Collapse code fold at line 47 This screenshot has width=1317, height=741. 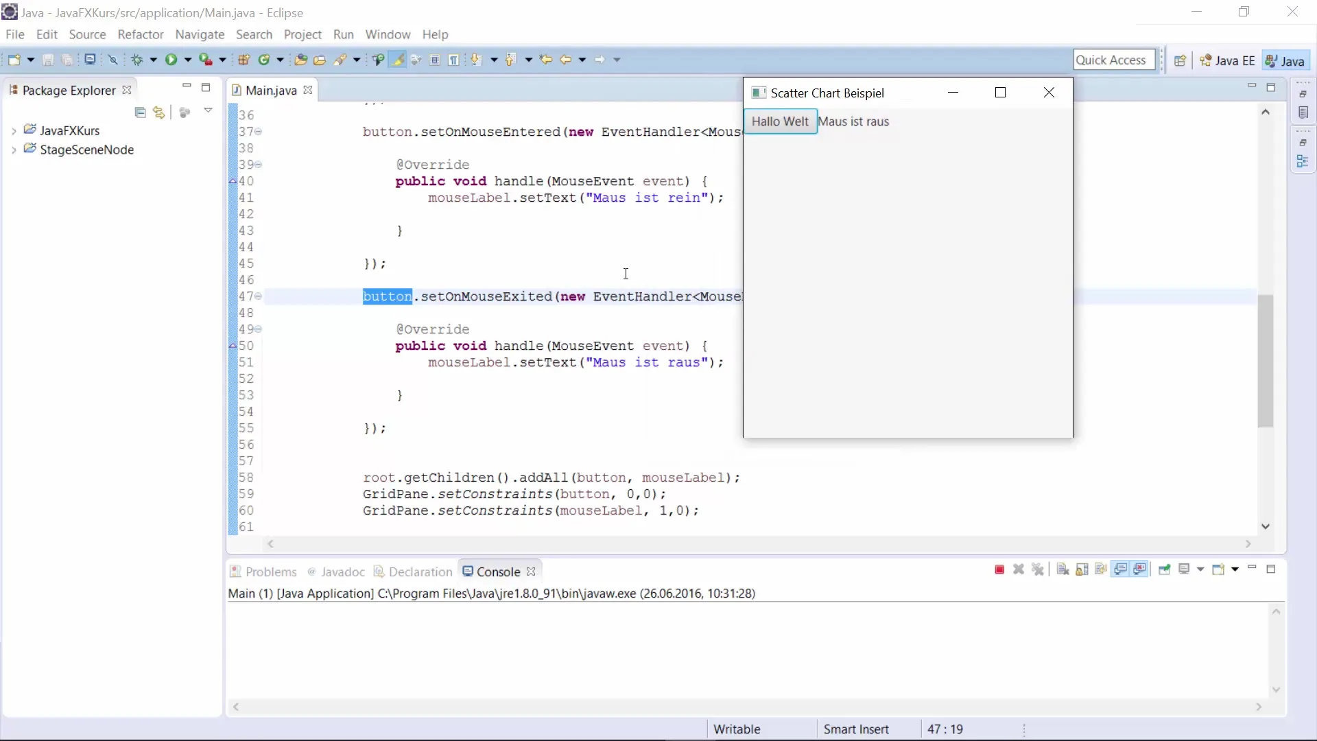(x=259, y=296)
